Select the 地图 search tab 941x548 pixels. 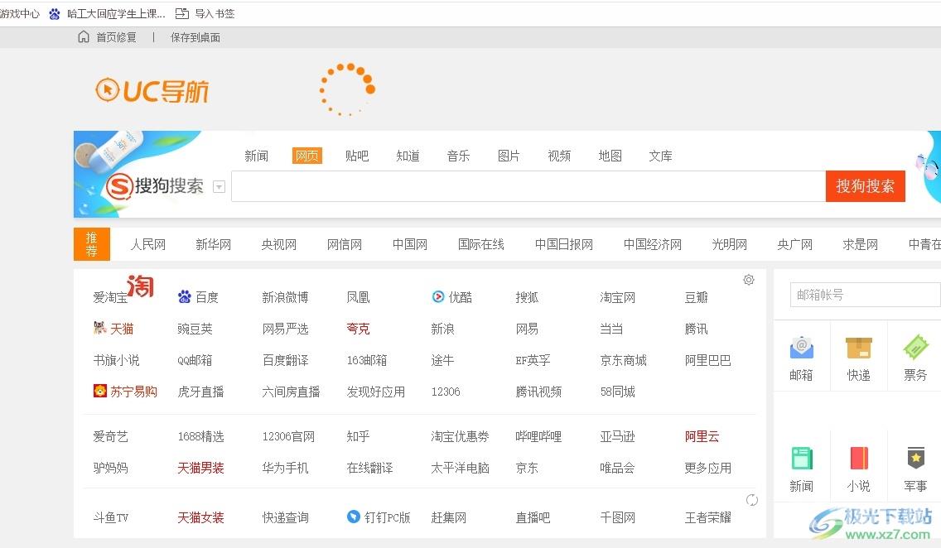click(610, 156)
